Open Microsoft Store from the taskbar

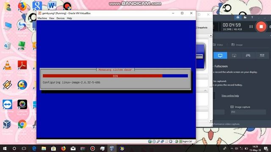(53, 148)
